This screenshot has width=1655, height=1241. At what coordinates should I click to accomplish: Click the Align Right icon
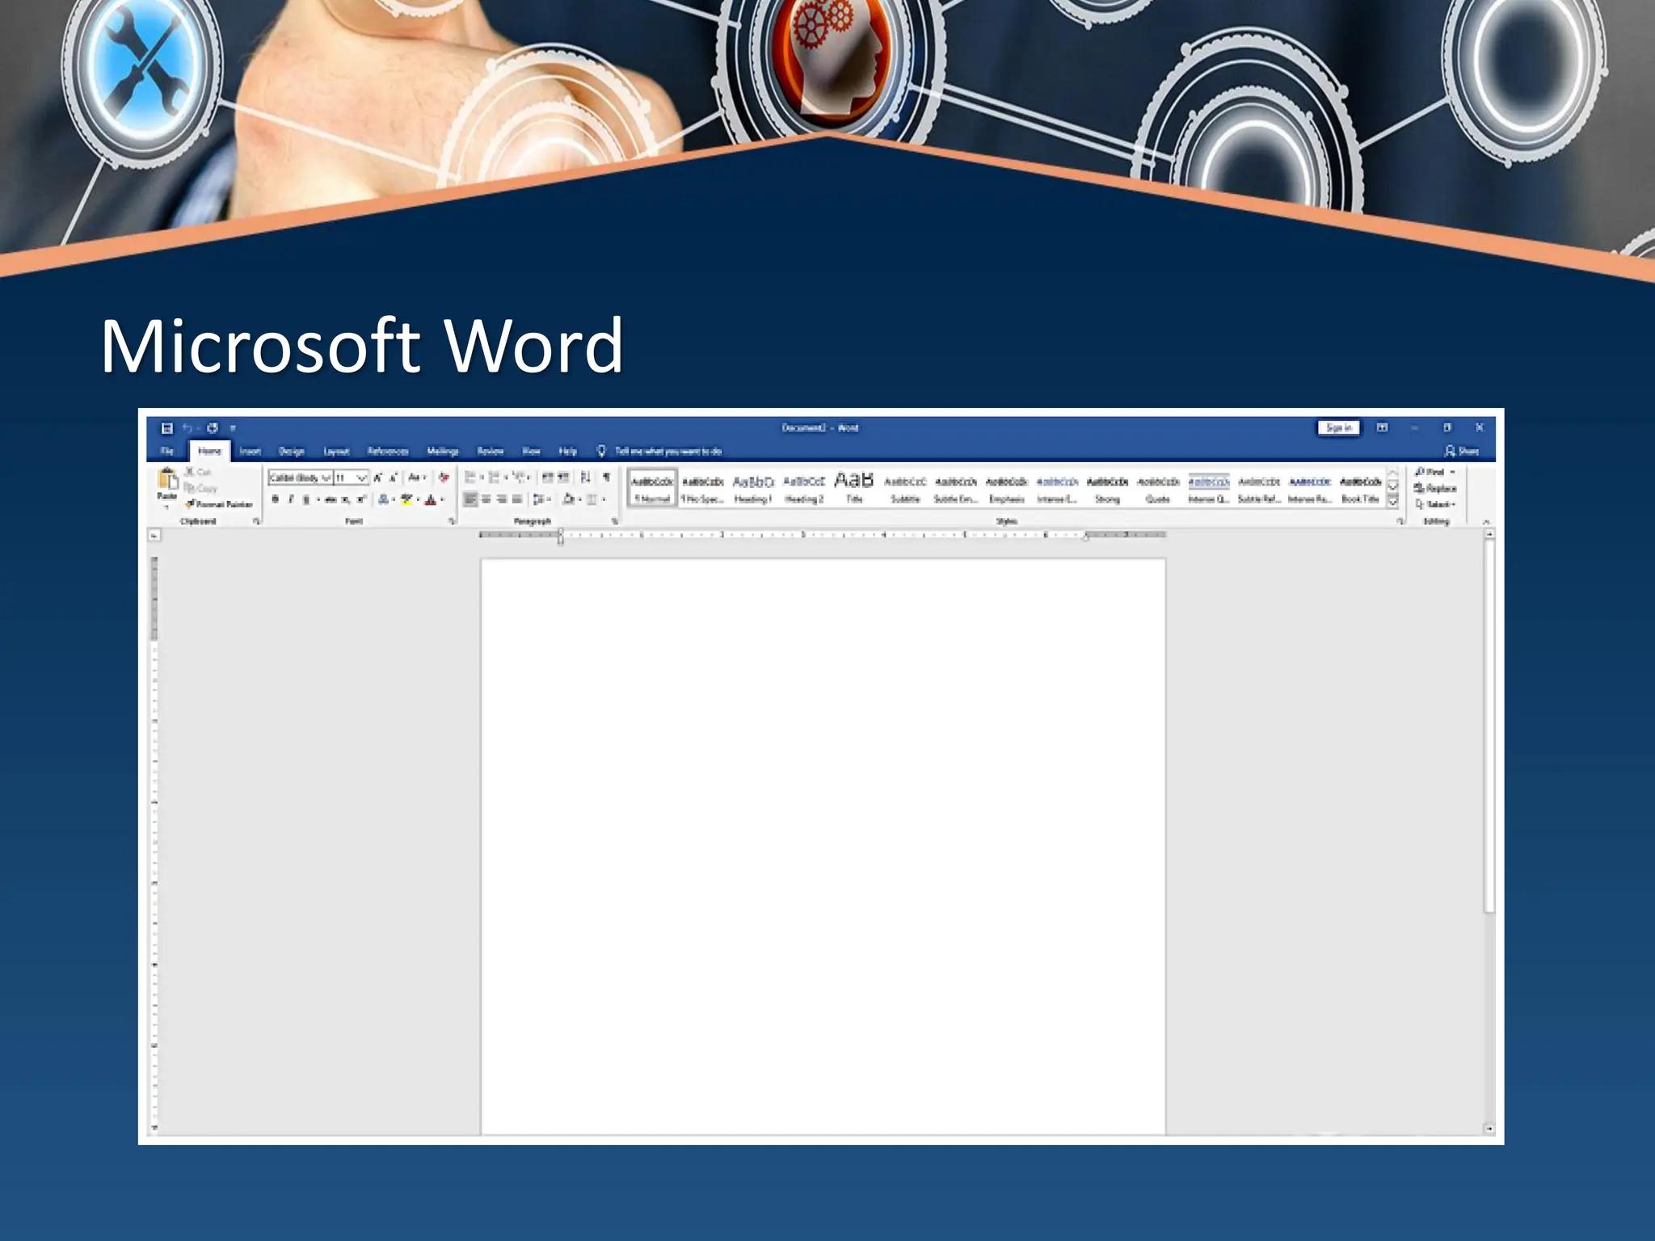(502, 499)
